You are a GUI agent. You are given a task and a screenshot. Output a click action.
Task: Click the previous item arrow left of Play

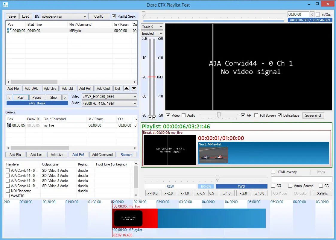(9, 98)
